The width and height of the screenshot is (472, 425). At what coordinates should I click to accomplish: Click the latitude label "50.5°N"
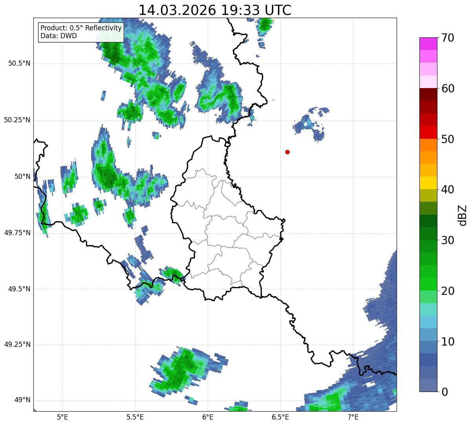(20, 63)
